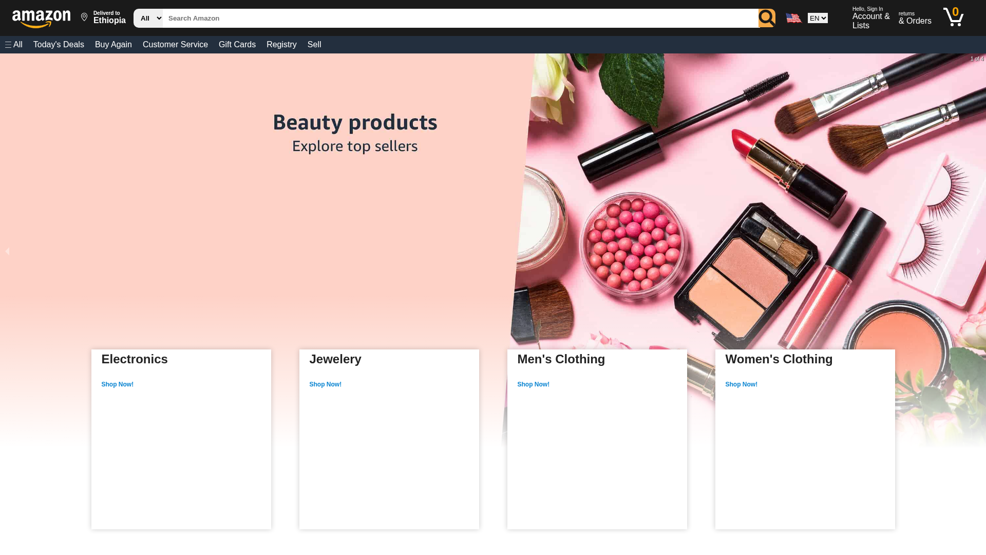Image resolution: width=986 pixels, height=555 pixels.
Task: Click Shop Now under Jewelery
Action: click(325, 384)
